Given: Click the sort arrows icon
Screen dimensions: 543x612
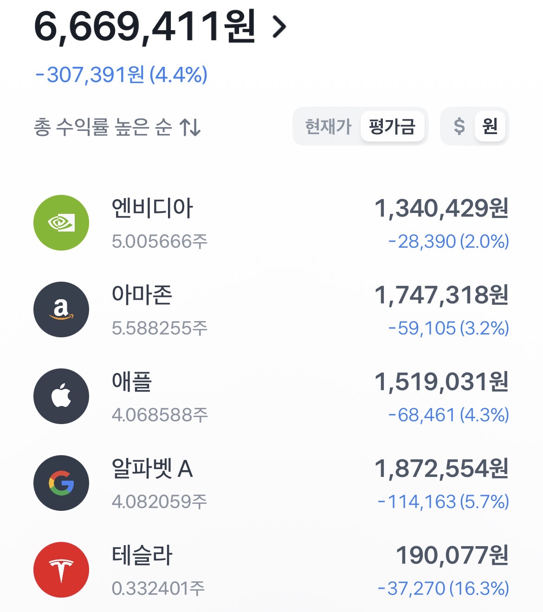Looking at the screenshot, I should pyautogui.click(x=190, y=127).
